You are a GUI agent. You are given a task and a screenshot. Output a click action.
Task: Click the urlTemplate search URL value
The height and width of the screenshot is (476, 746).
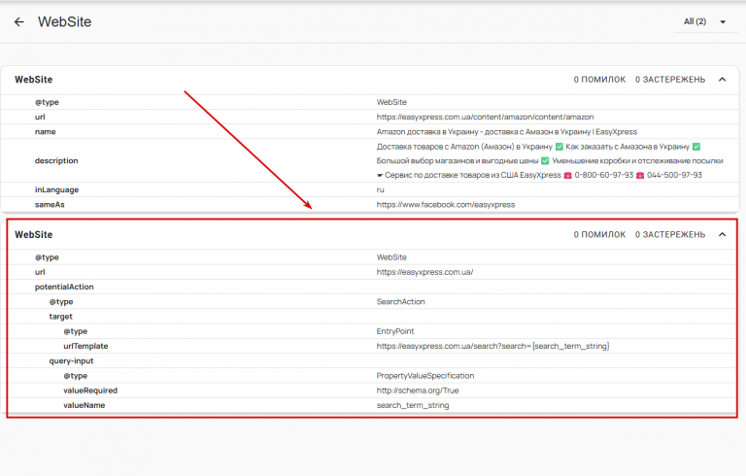coord(492,346)
